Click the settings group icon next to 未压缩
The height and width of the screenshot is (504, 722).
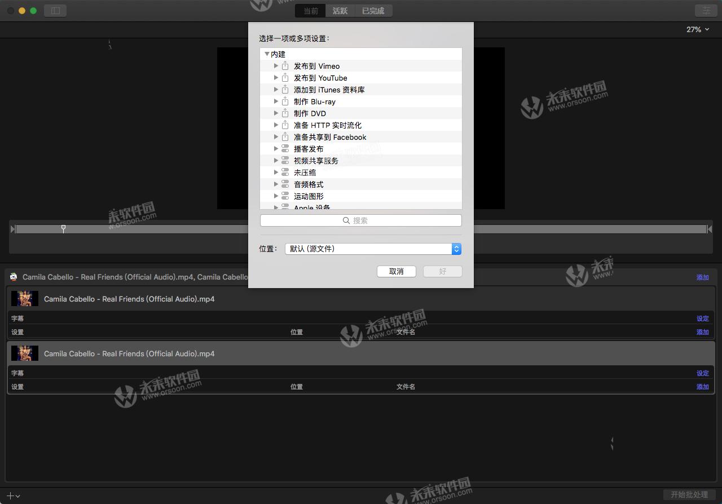tap(285, 173)
